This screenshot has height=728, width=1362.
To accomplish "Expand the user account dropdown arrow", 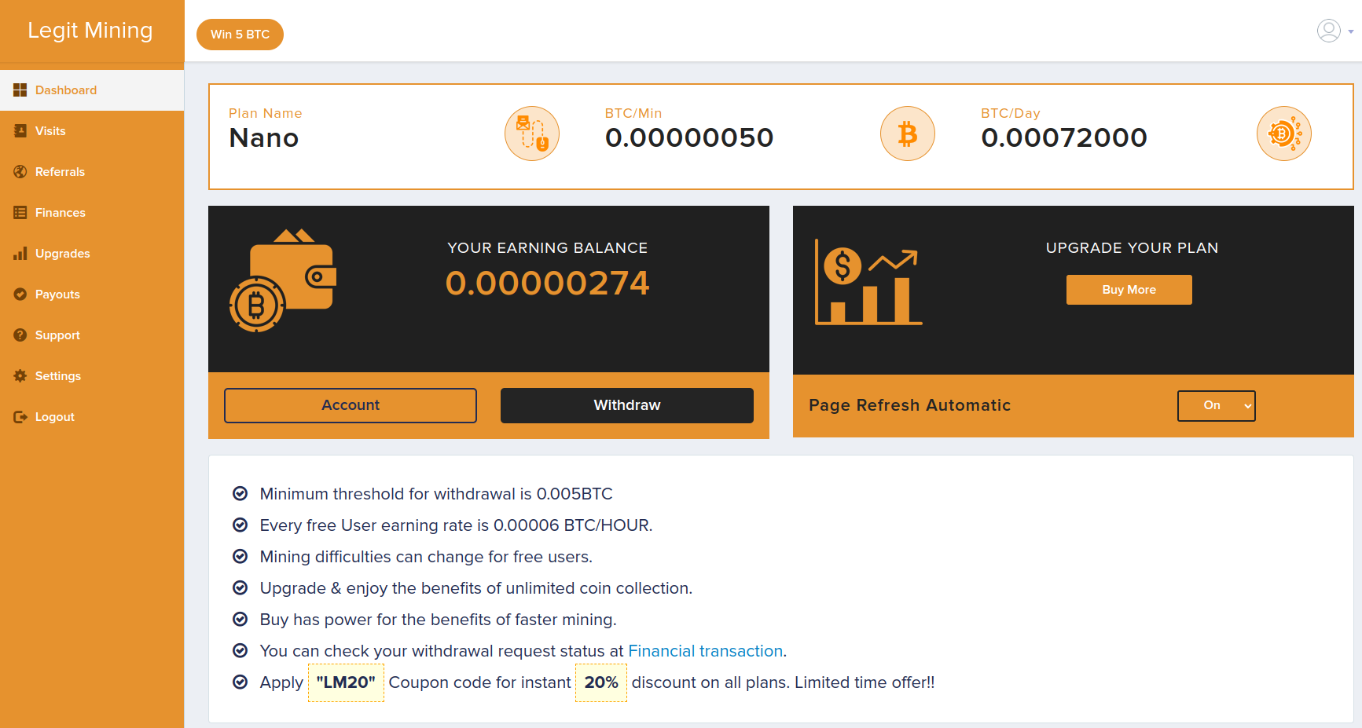I will click(x=1351, y=32).
